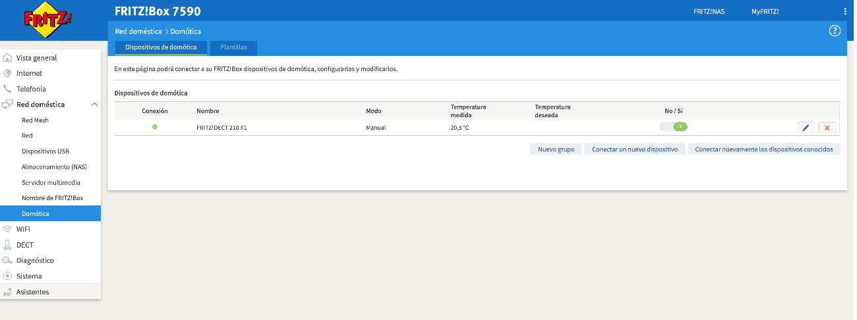Toggle the FRITZ!DECT 210 #1 power switch
The height and width of the screenshot is (320, 857).
click(x=674, y=127)
